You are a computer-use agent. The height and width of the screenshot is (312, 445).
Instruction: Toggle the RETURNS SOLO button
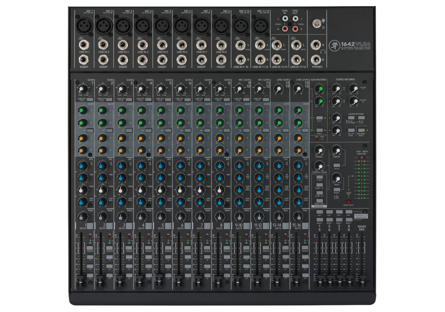pos(361,130)
